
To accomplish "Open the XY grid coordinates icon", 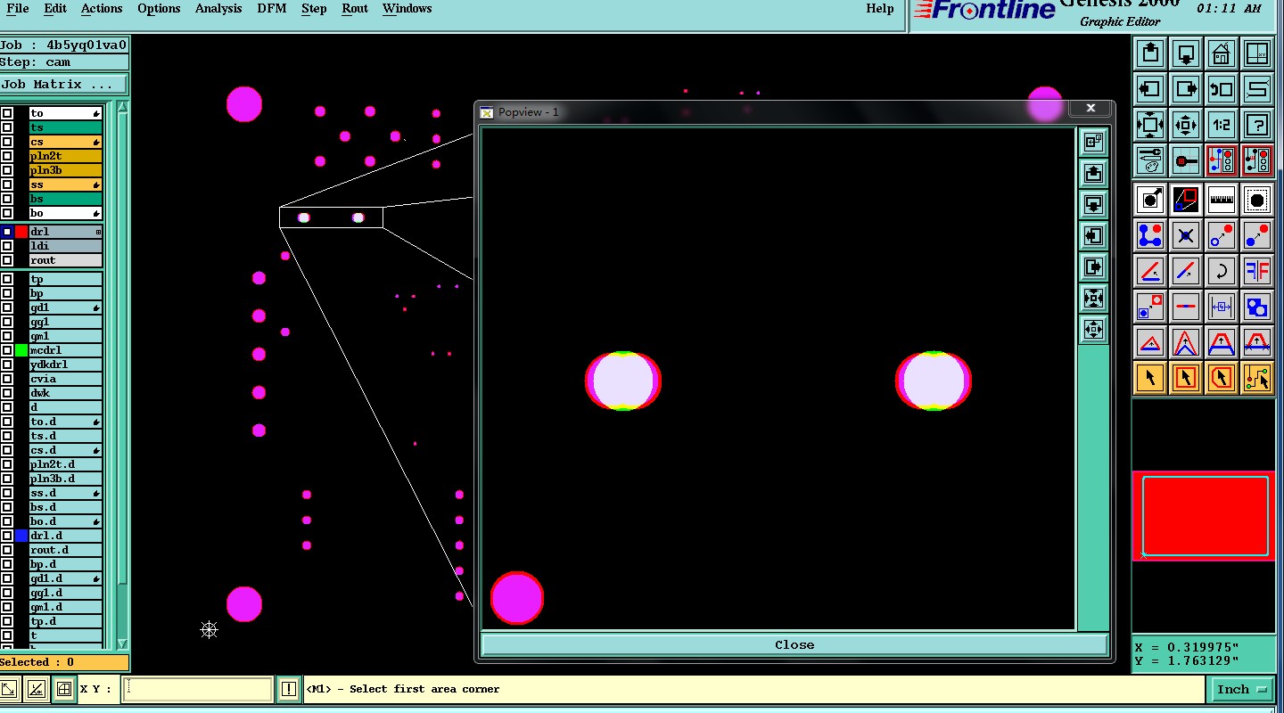I will click(1256, 53).
